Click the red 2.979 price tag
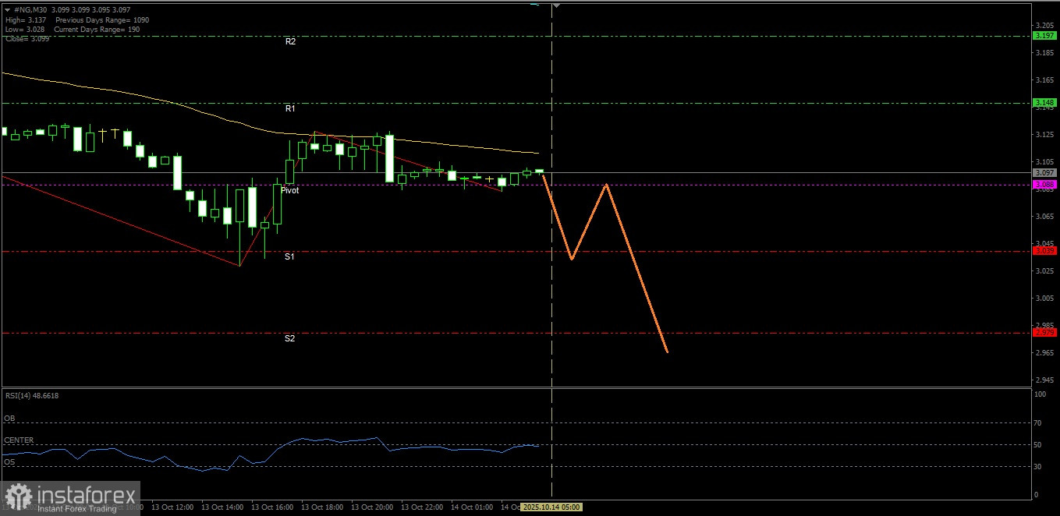1060x516 pixels. tap(1044, 333)
